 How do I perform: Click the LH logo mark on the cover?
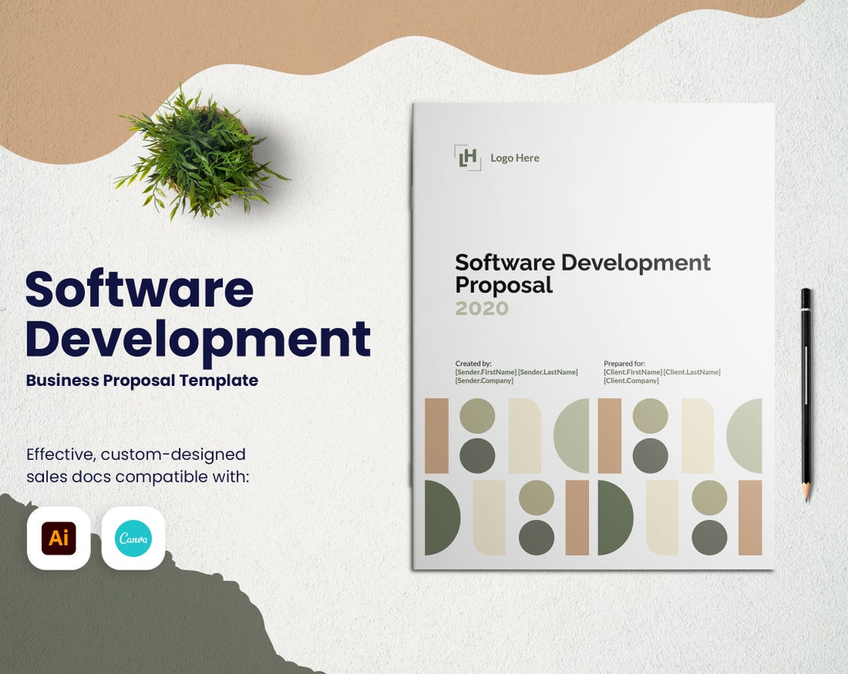pos(468,159)
